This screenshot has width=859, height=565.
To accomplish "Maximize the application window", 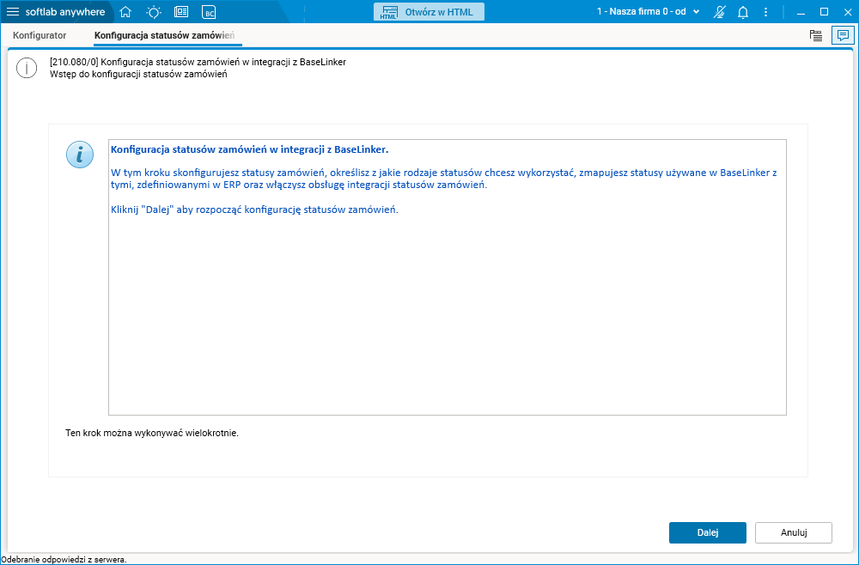I will pyautogui.click(x=824, y=11).
